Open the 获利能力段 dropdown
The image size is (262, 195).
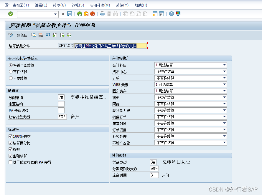[x=224, y=110]
